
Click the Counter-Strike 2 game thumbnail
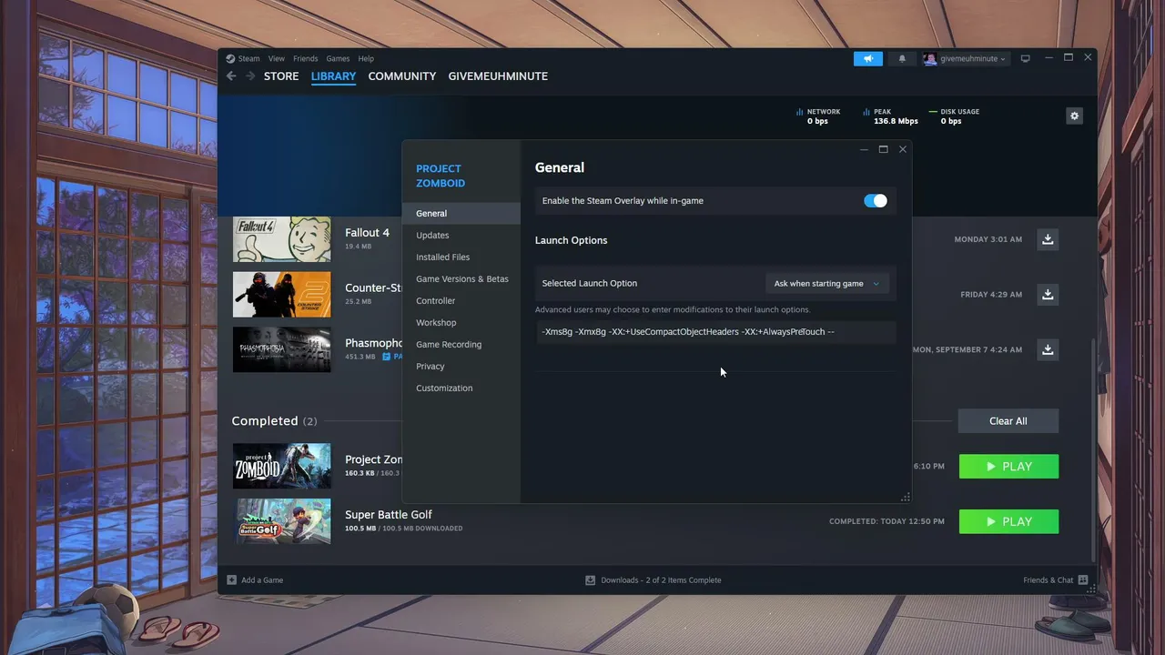point(282,295)
